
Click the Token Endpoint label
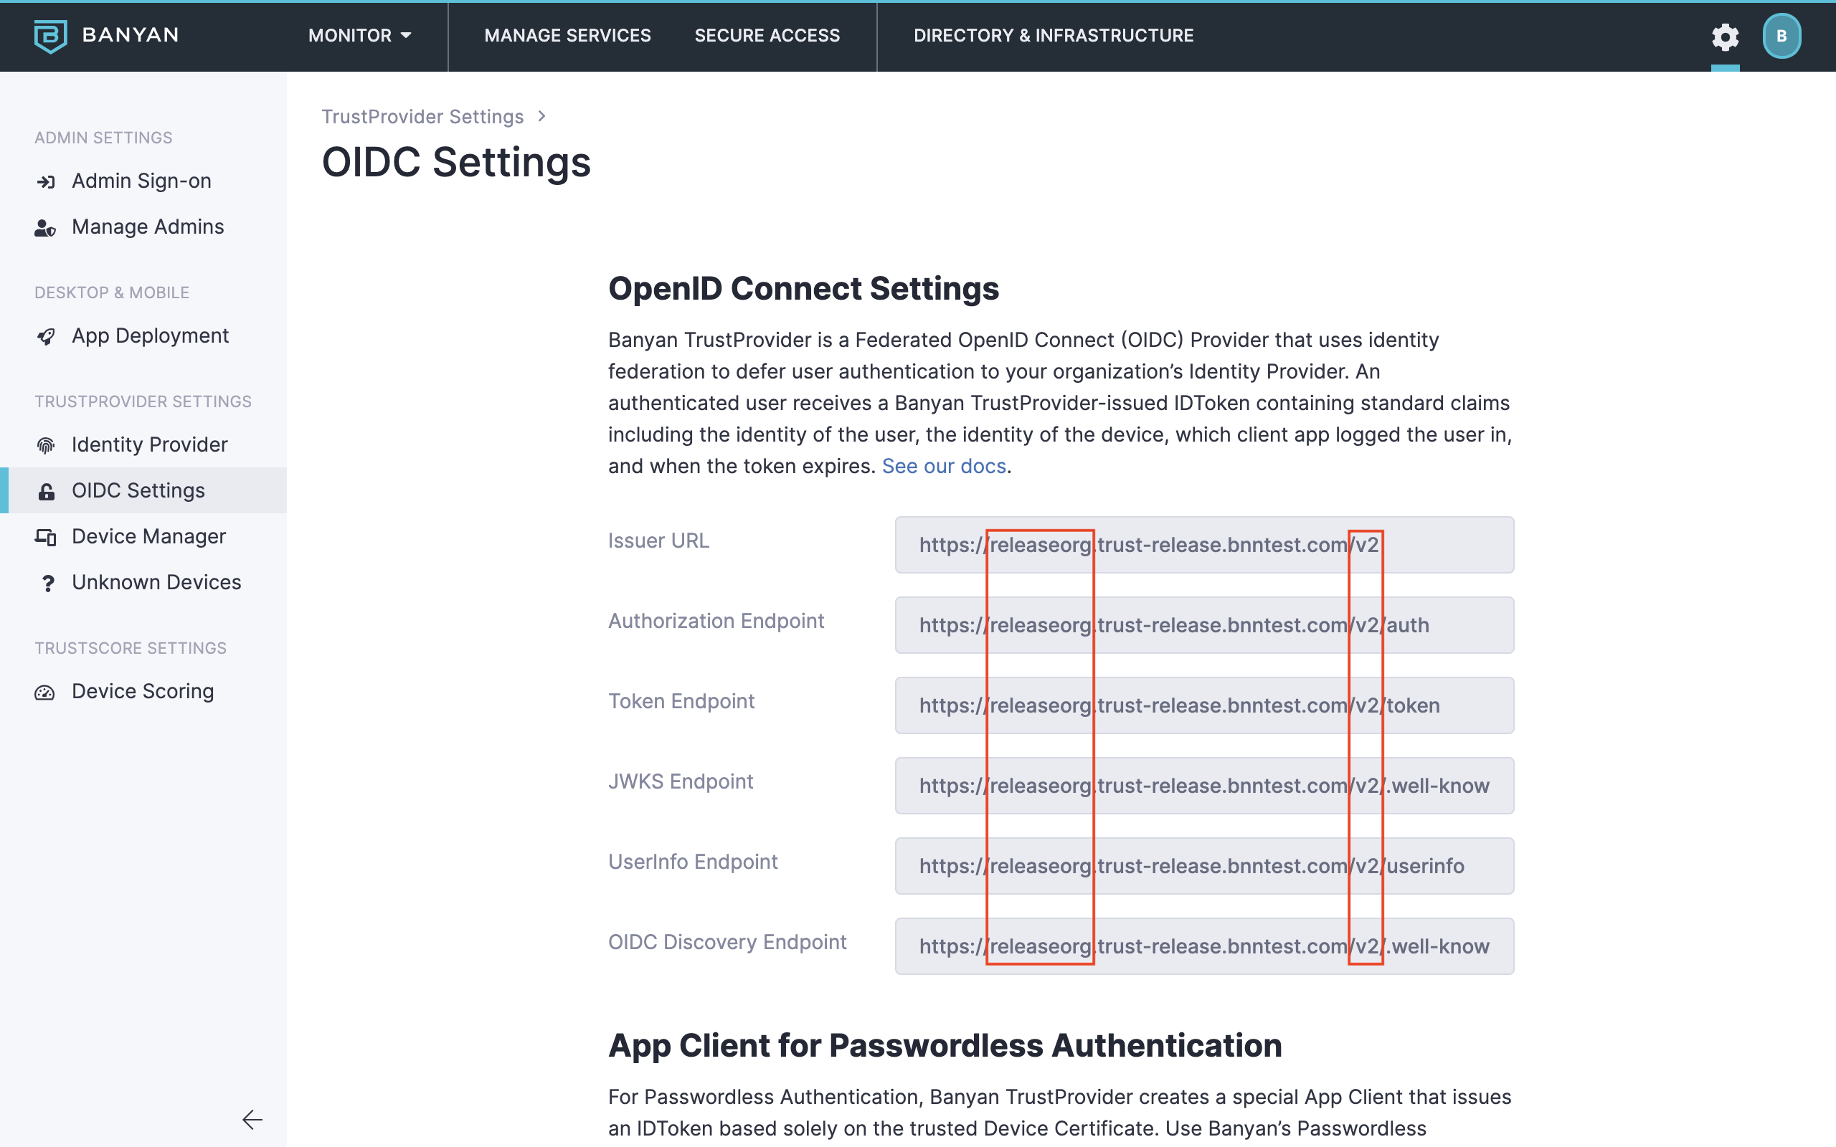[681, 702]
